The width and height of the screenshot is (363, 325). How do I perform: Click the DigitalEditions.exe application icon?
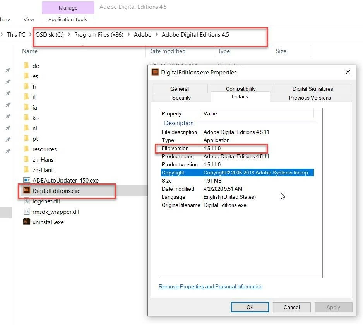(27, 190)
